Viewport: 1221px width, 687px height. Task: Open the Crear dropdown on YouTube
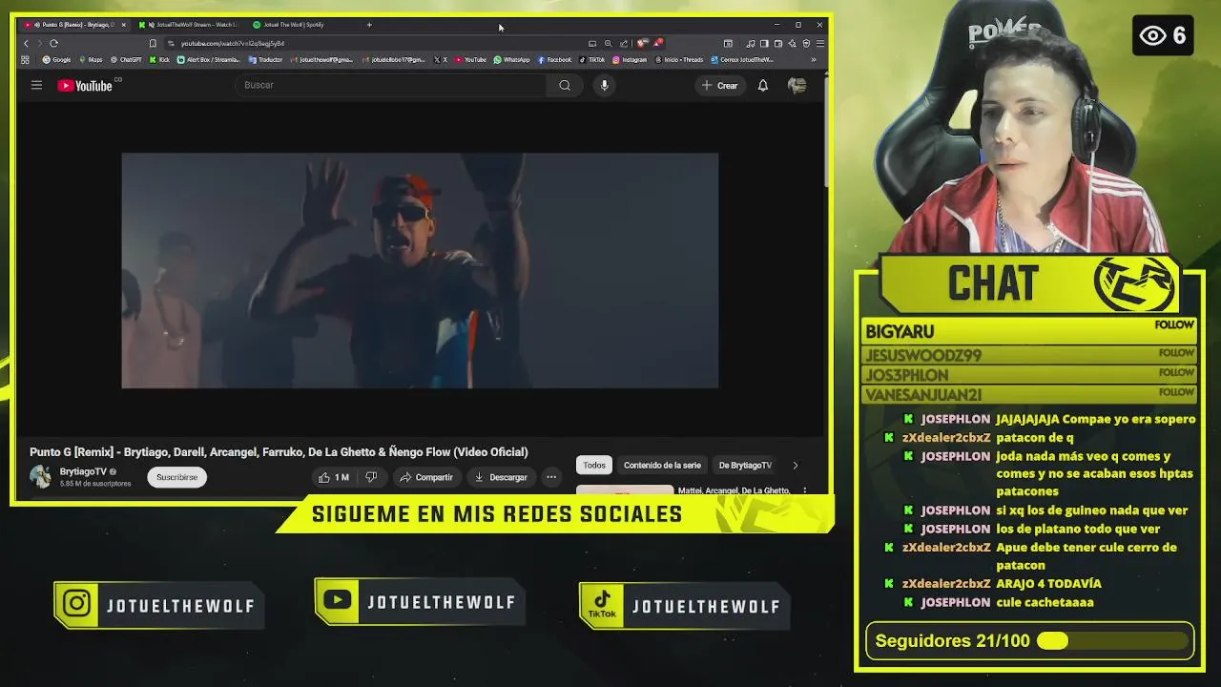pos(719,85)
